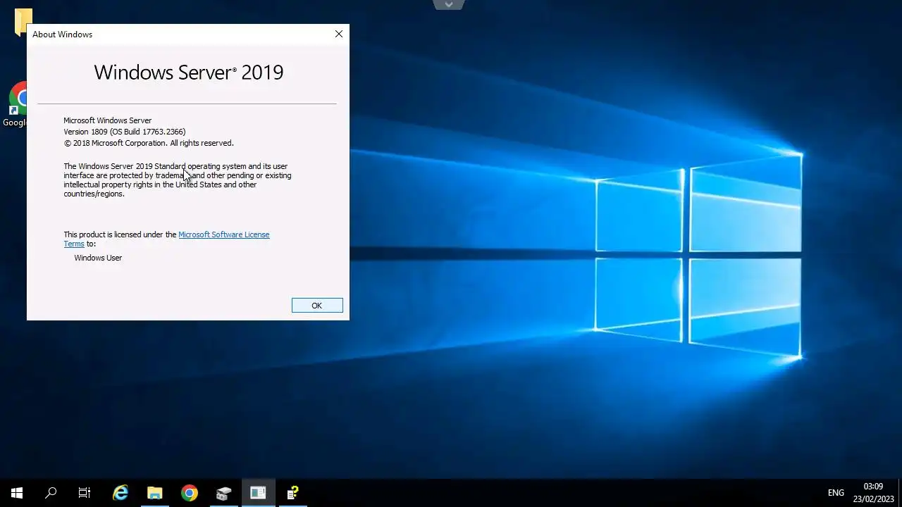Select the Google Chrome desktop shortcut
902x507 pixels.
click(16, 104)
